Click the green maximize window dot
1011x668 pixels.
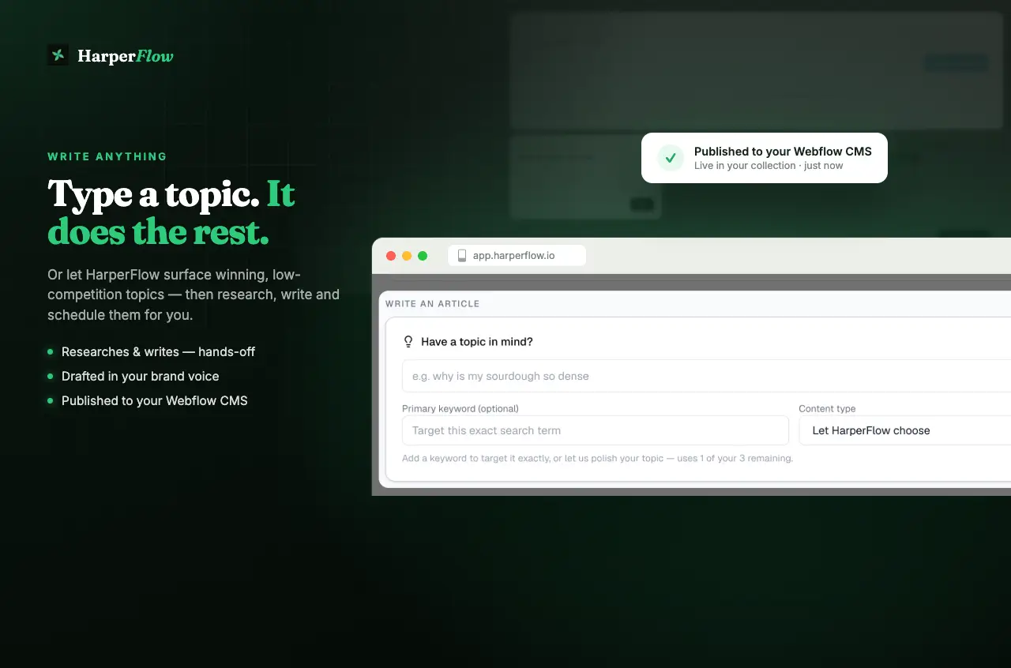(x=423, y=256)
